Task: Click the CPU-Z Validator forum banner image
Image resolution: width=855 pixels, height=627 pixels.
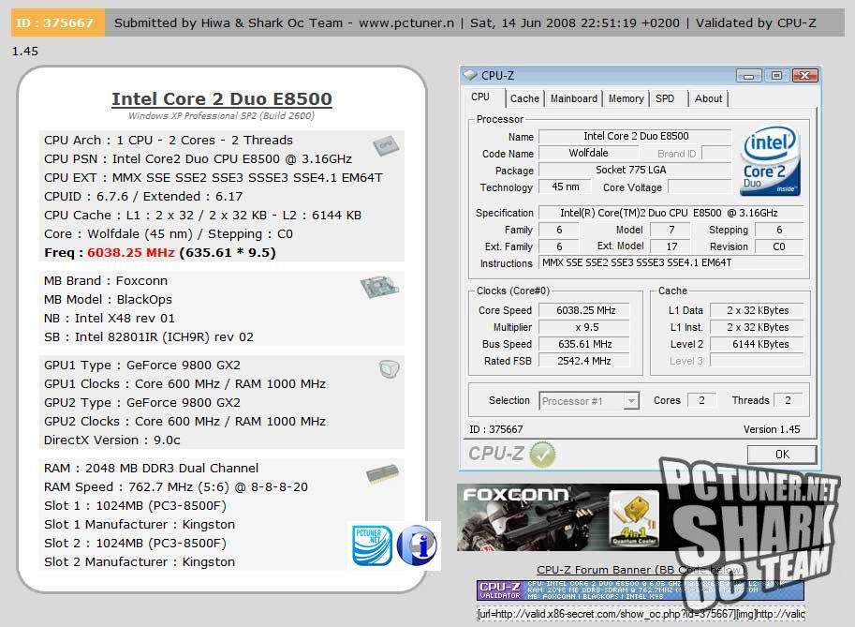Action: click(641, 590)
